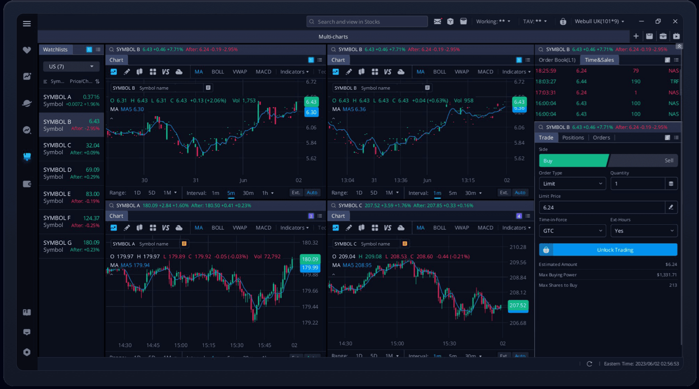Toggle Auto scaling on the first chart
Screen dimensions: 699x389
click(312, 192)
